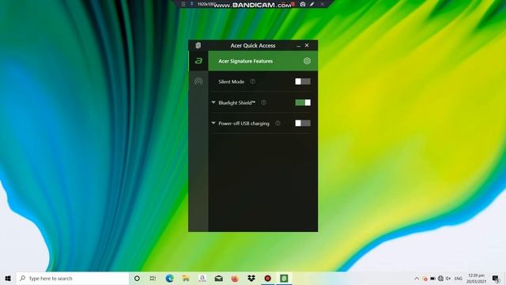Click the Power-off USB charging label
The width and height of the screenshot is (506, 285).
[244, 123]
